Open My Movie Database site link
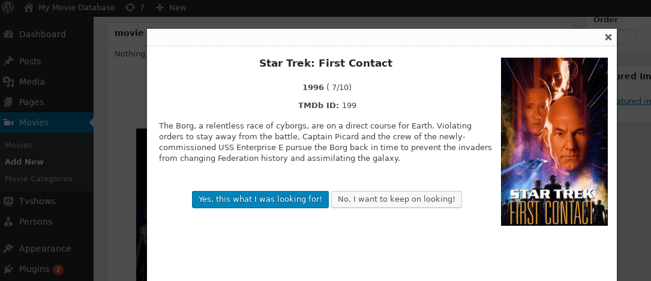This screenshot has height=281, width=651. pyautogui.click(x=76, y=8)
